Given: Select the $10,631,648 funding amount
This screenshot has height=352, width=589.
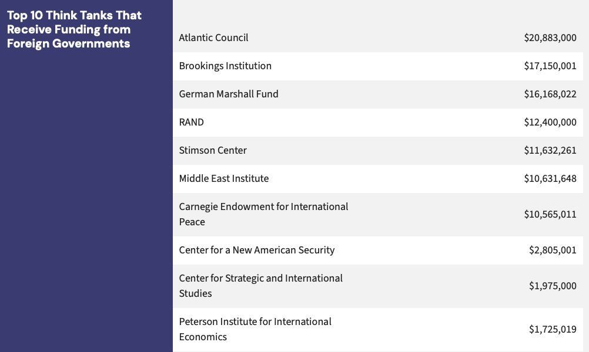Looking at the screenshot, I should tap(550, 178).
